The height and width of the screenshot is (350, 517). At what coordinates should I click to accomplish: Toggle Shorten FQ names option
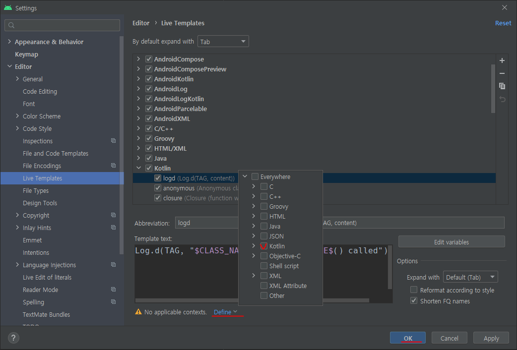coord(413,300)
